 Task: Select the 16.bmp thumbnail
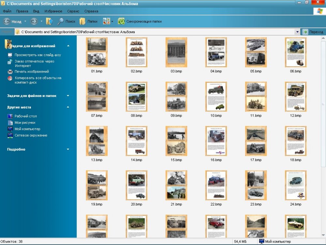coord(216,141)
